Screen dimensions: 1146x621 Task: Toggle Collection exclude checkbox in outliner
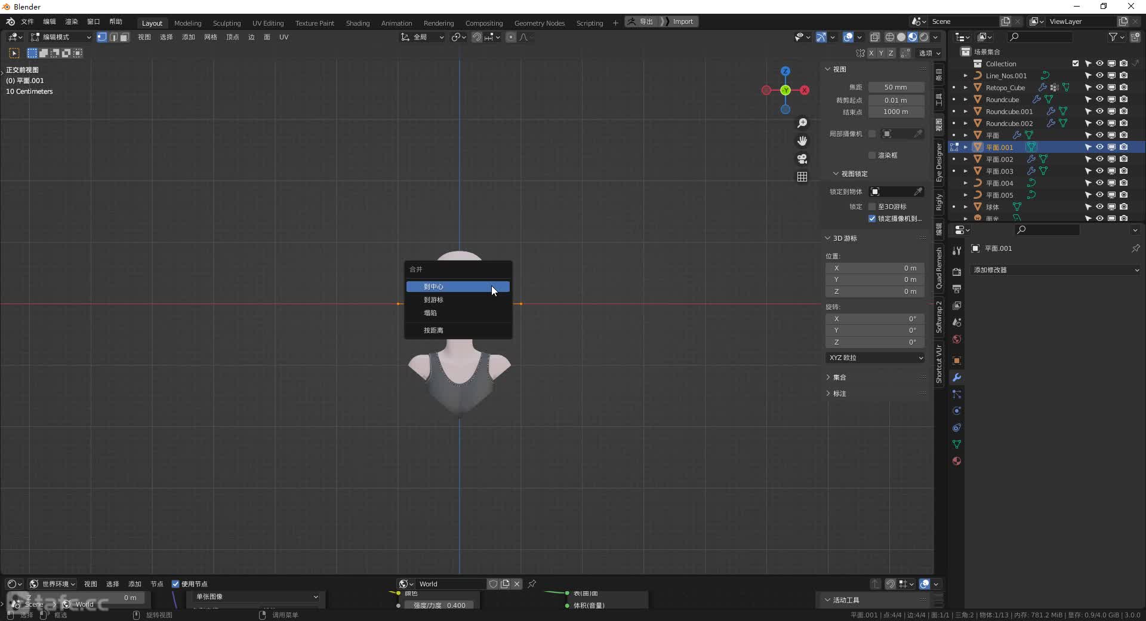(x=1076, y=63)
